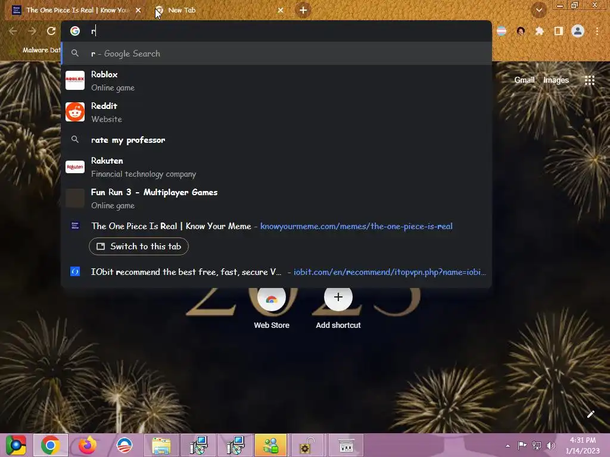This screenshot has width=610, height=457.
Task: Click the Switch to this tab button
Action: click(x=138, y=246)
